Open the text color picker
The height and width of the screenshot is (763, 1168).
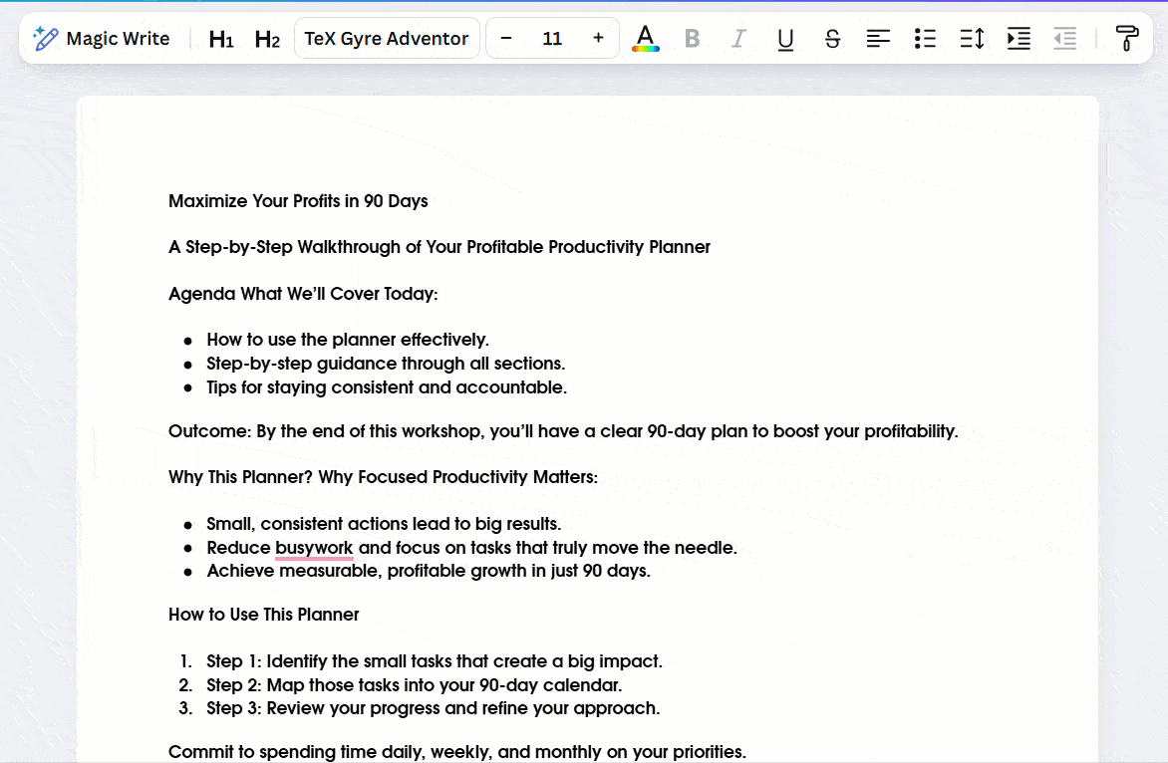click(645, 38)
